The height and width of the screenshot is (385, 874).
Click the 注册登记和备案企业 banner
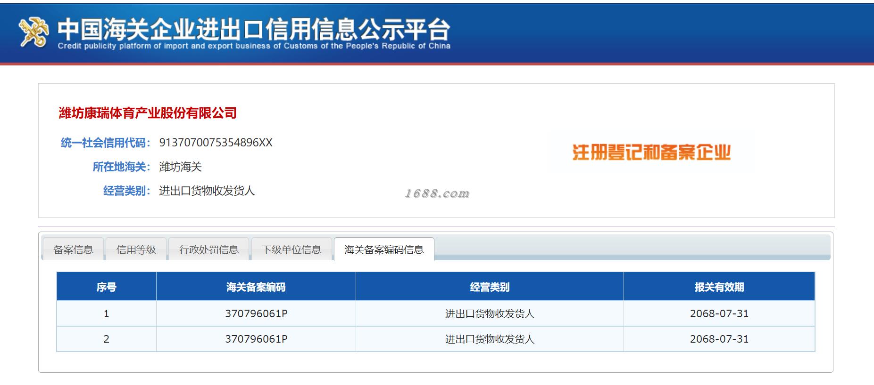coord(651,152)
